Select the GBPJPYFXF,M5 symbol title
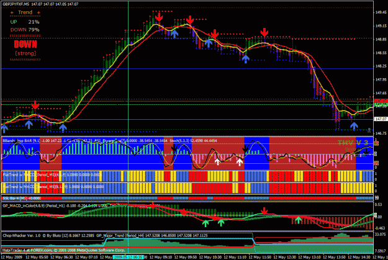 [x=16, y=4]
